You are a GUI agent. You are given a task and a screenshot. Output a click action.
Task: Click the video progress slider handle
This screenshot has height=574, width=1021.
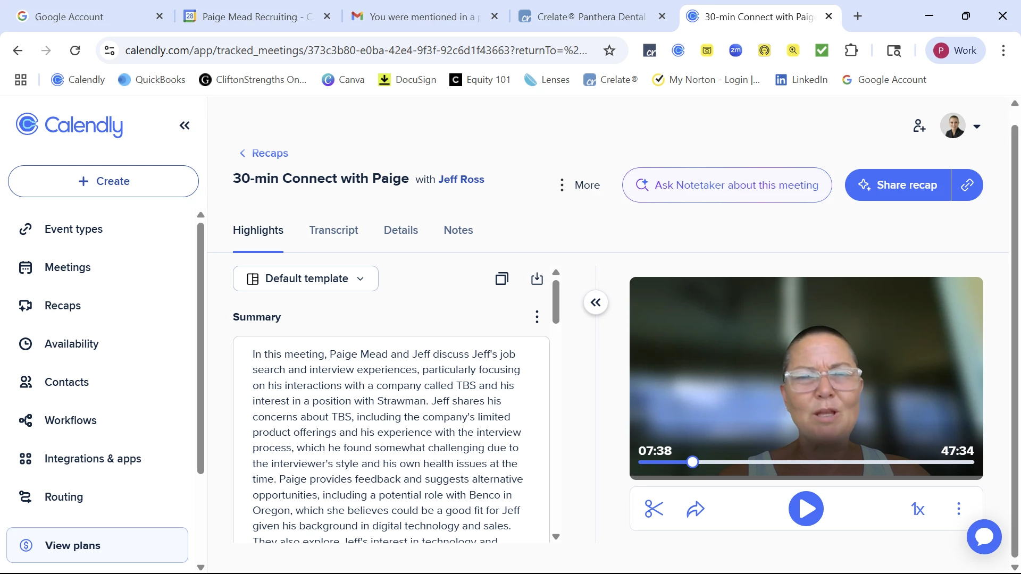point(692,462)
